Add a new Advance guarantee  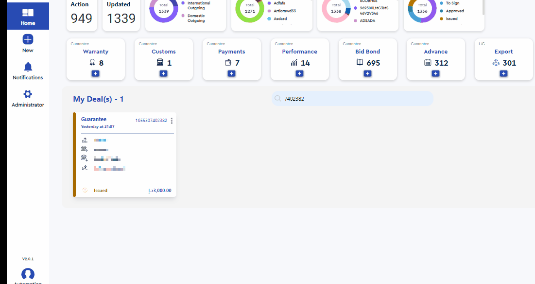(x=435, y=73)
